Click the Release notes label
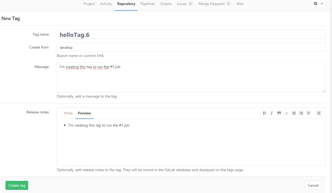Screen dimensions: 332x193 tap(38, 112)
